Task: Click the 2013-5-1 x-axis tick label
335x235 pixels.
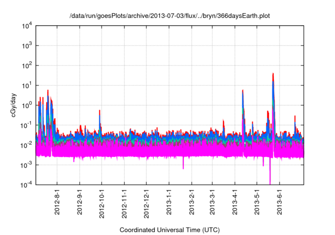Action: [x=255, y=202]
